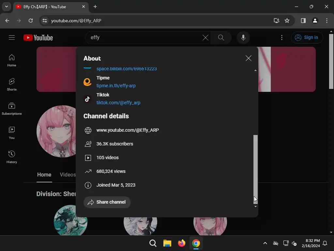Viewport: 334px width, 251px height.
Task: Click the browser address bar
Action: [158, 21]
